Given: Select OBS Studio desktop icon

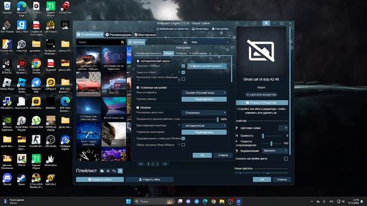Looking at the screenshot, I should tap(50, 141).
